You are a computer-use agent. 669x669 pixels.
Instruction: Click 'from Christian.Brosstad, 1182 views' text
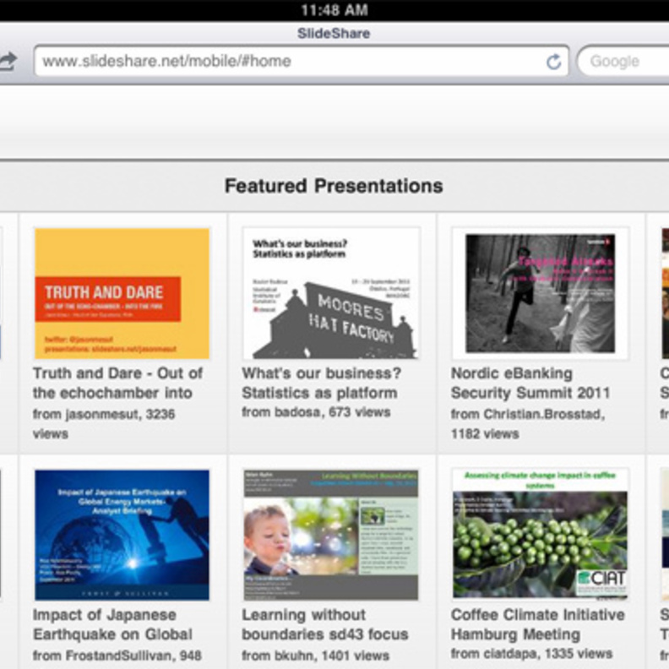coord(528,424)
